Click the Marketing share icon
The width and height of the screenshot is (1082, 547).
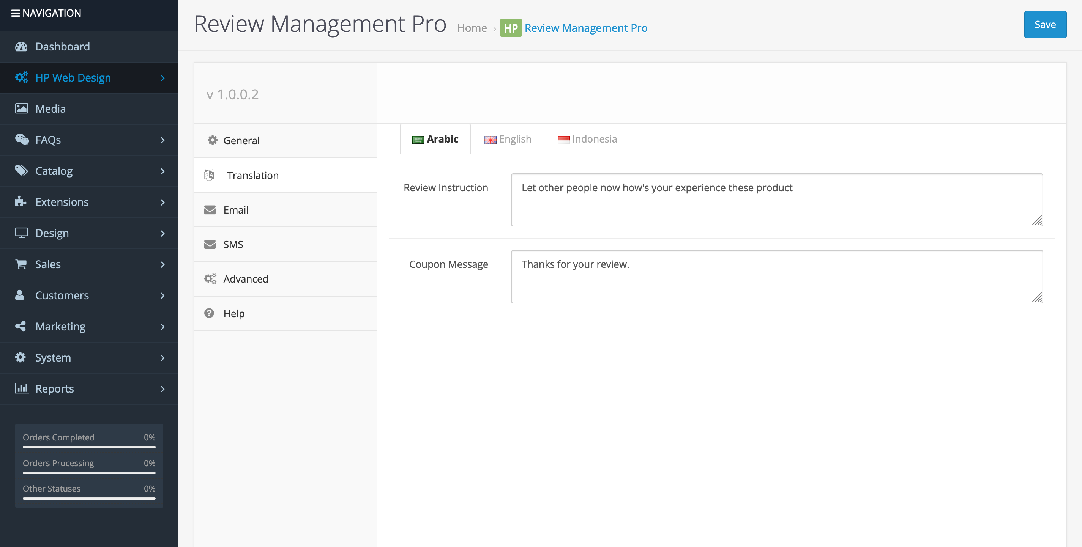point(21,326)
